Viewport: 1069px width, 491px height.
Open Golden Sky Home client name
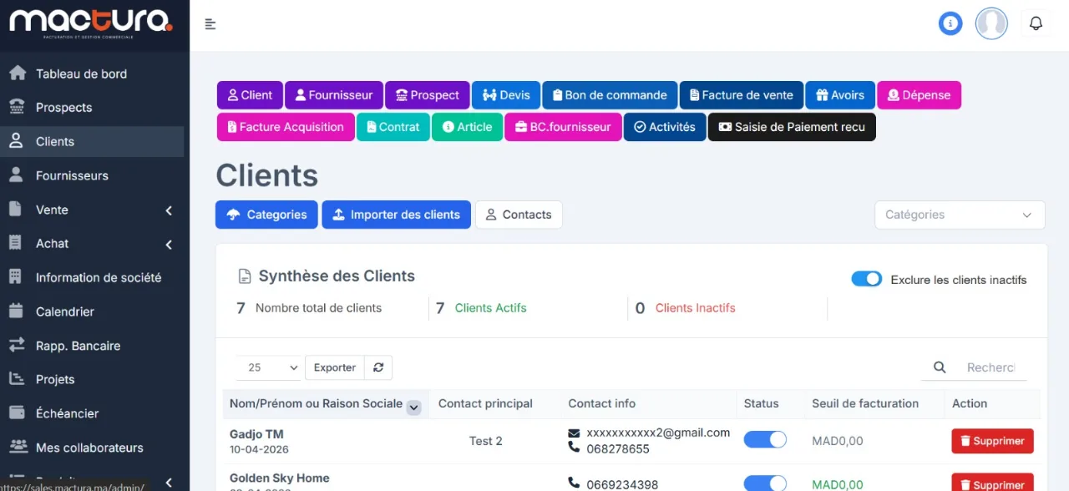(x=280, y=478)
